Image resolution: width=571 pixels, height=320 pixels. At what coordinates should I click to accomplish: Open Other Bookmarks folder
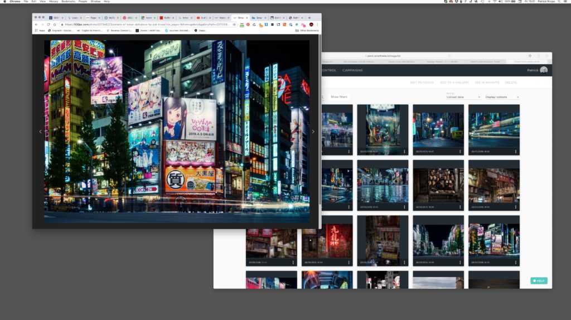coord(307,31)
